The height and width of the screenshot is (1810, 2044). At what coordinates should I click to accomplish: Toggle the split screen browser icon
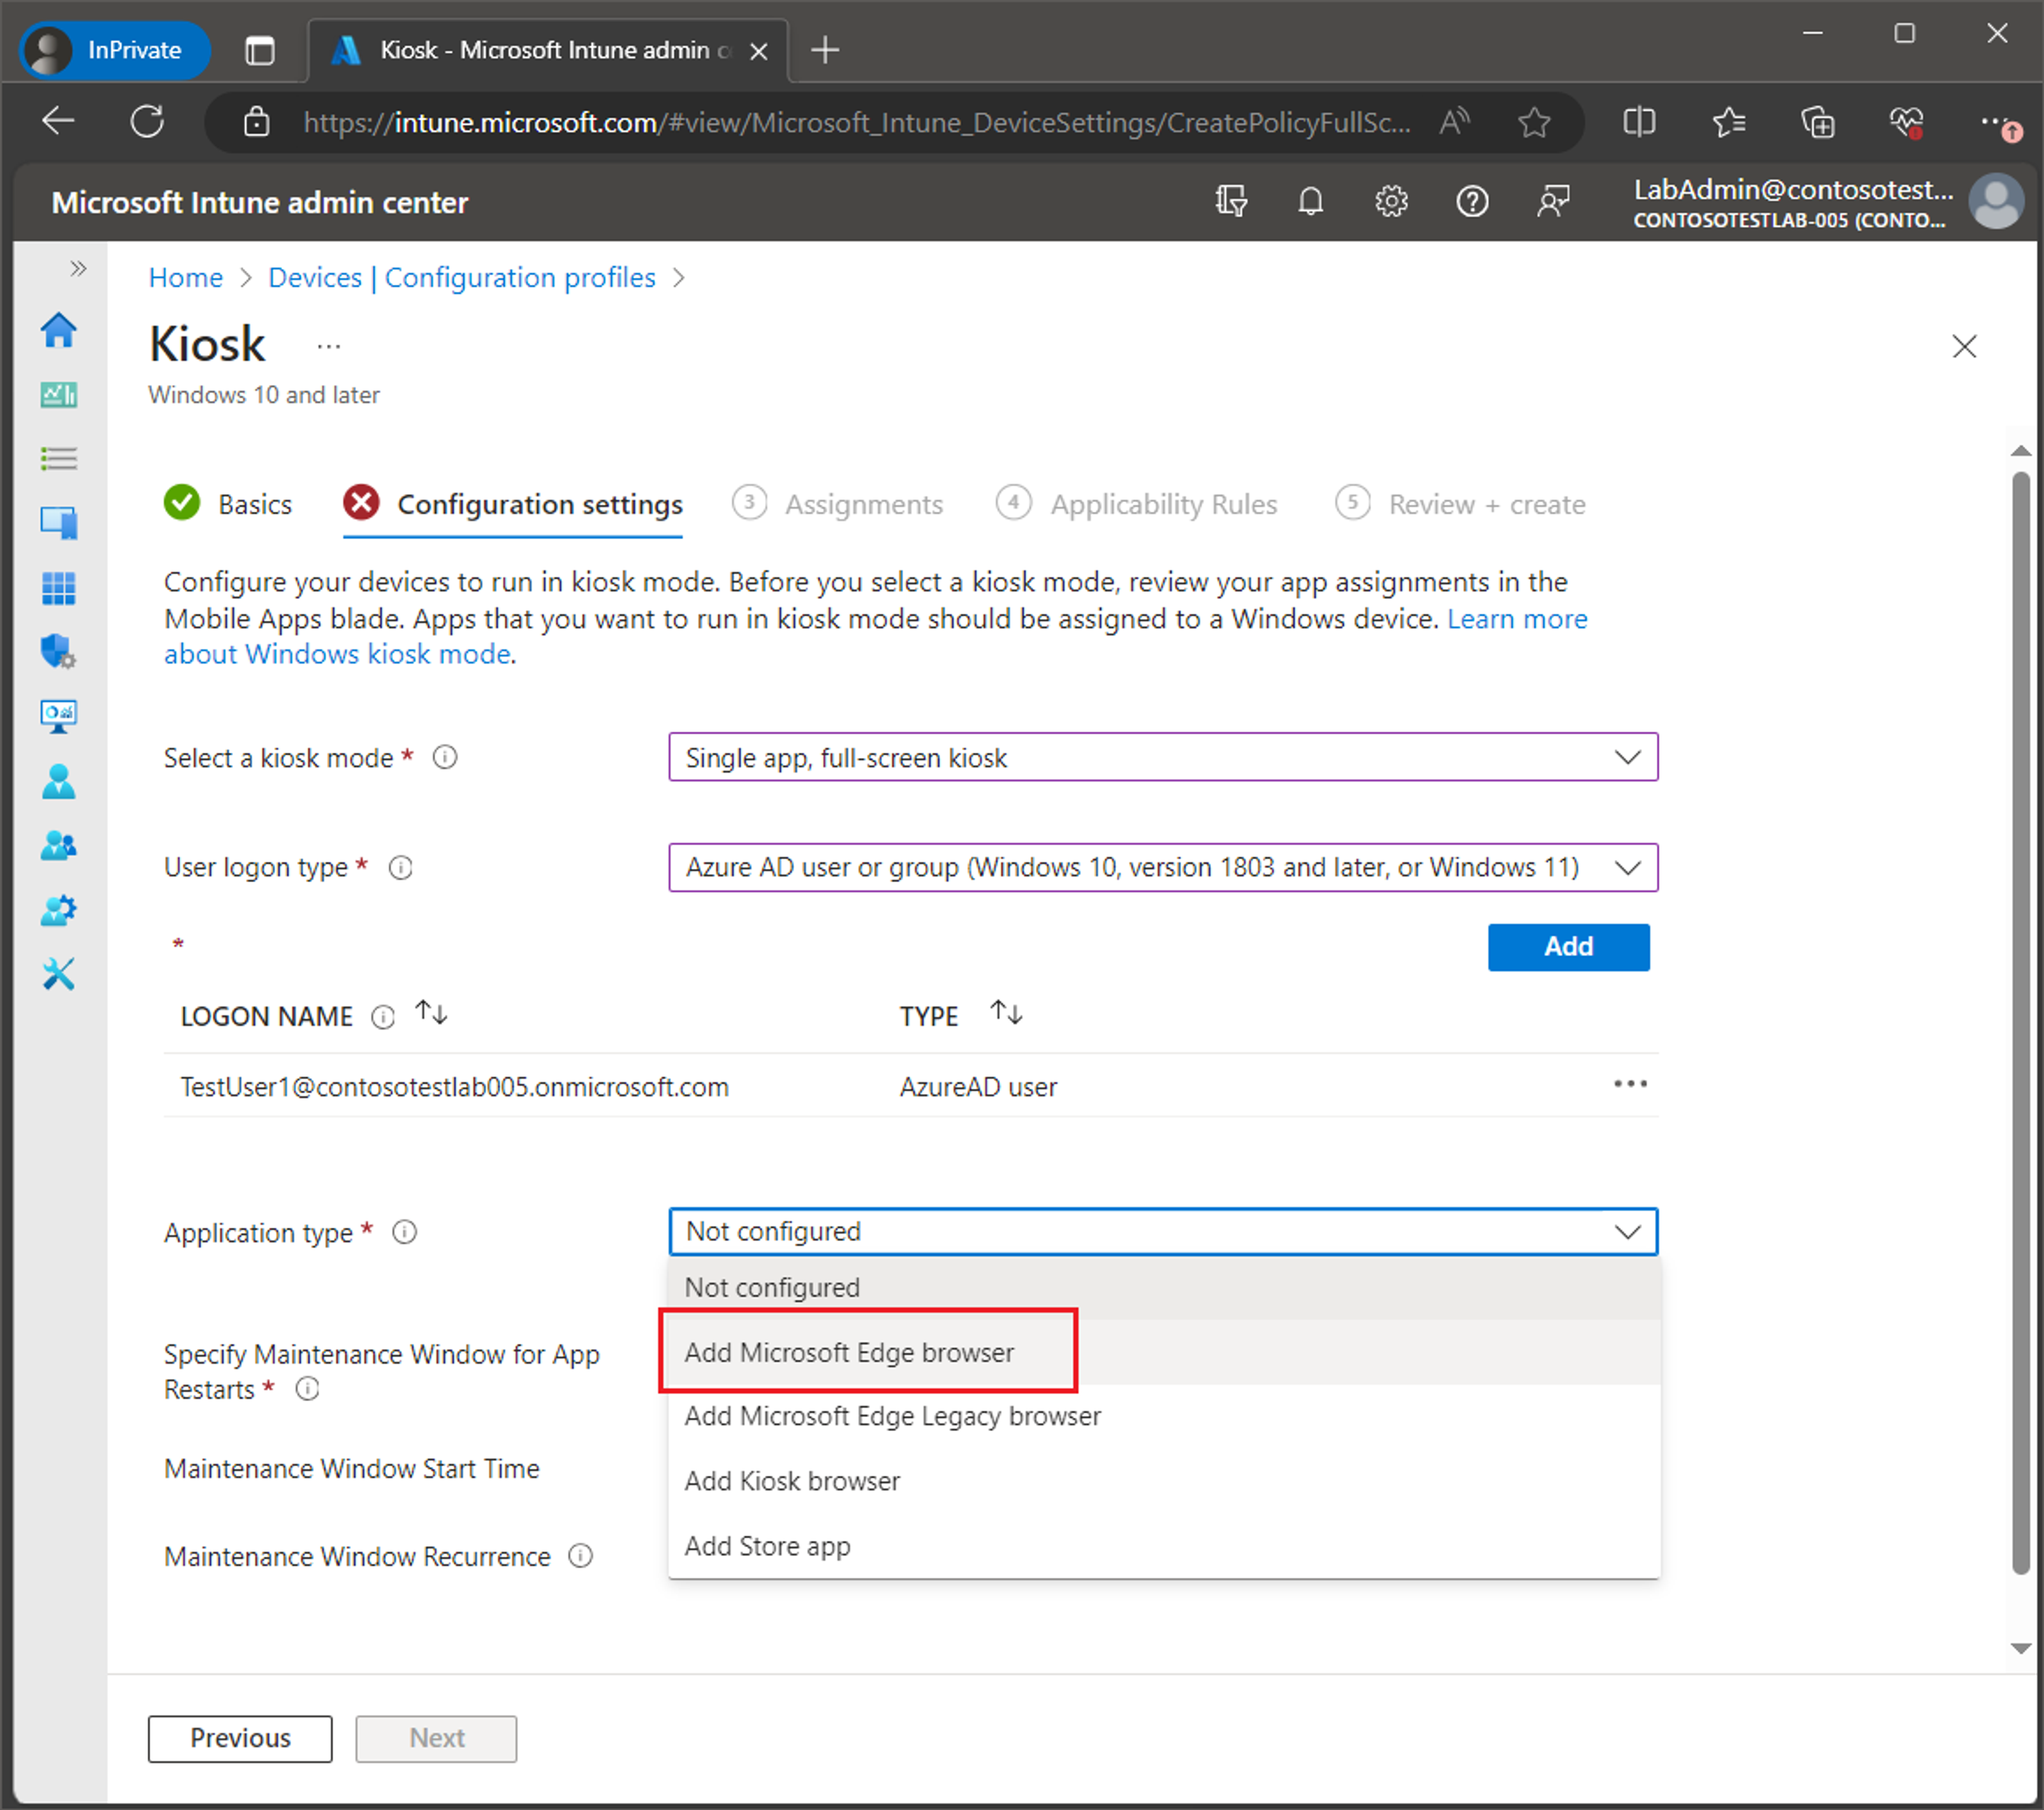(1639, 122)
